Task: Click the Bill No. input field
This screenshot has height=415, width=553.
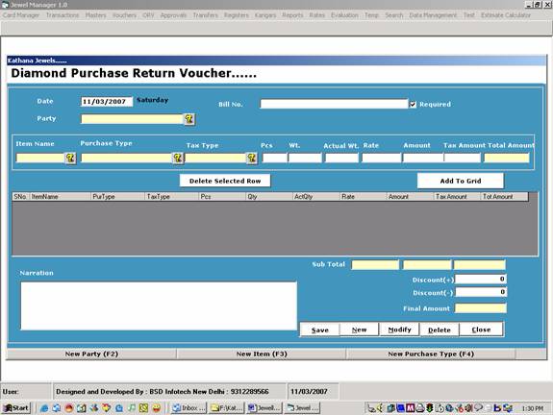Action: 334,104
